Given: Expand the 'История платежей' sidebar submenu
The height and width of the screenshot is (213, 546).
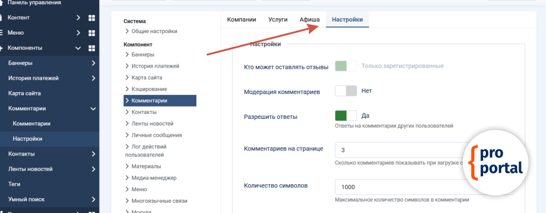Looking at the screenshot, I should 93,78.
